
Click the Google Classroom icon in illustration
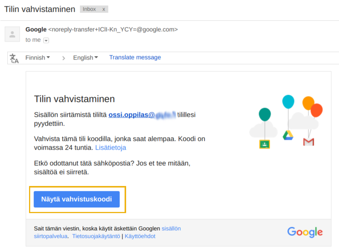(264, 144)
